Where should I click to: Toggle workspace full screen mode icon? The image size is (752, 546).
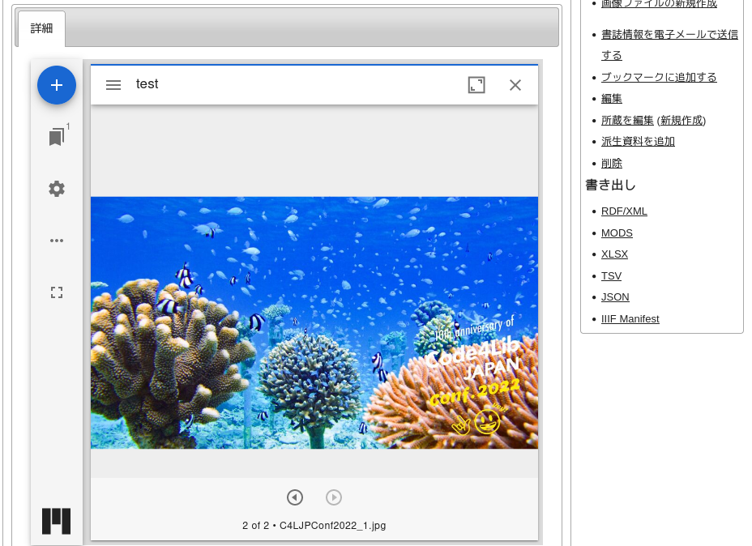pos(57,292)
